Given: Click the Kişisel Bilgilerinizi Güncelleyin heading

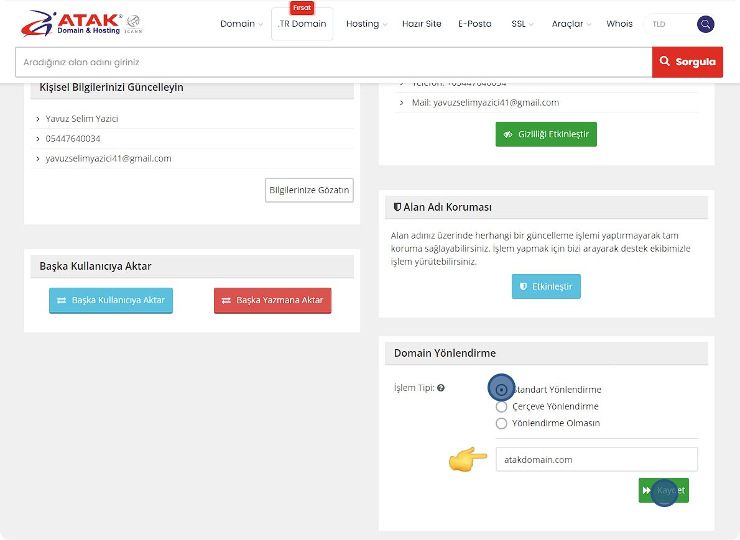Looking at the screenshot, I should coord(111,87).
